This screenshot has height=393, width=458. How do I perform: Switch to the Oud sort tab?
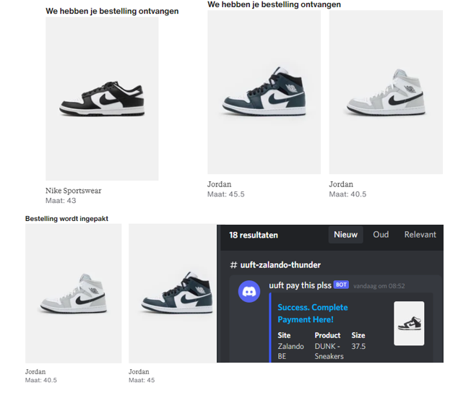pyautogui.click(x=381, y=235)
